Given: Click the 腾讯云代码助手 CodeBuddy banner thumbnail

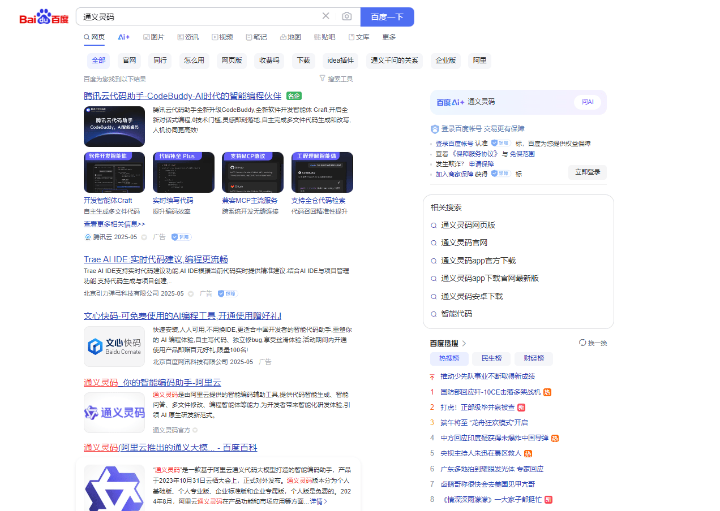Looking at the screenshot, I should coord(114,127).
